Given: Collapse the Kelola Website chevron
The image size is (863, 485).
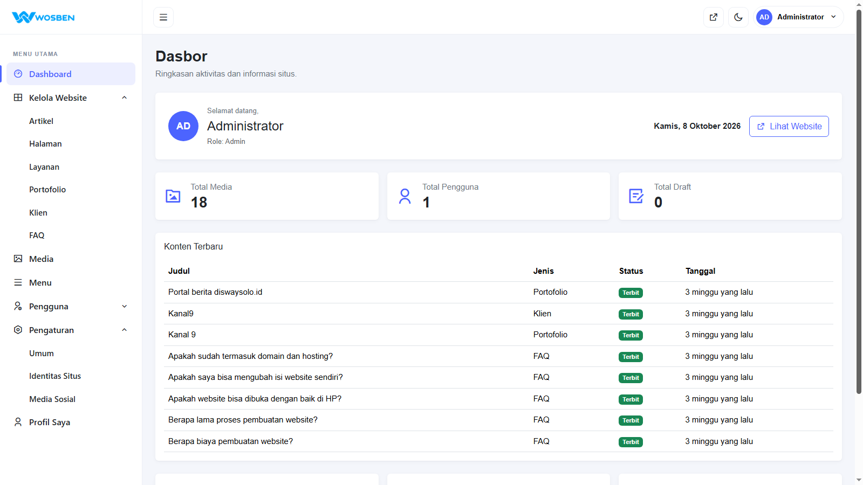Looking at the screenshot, I should click(x=125, y=98).
